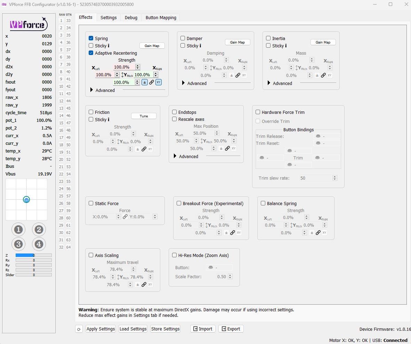Click the Balance Spring chain link icon
The height and width of the screenshot is (344, 411).
click(318, 233)
